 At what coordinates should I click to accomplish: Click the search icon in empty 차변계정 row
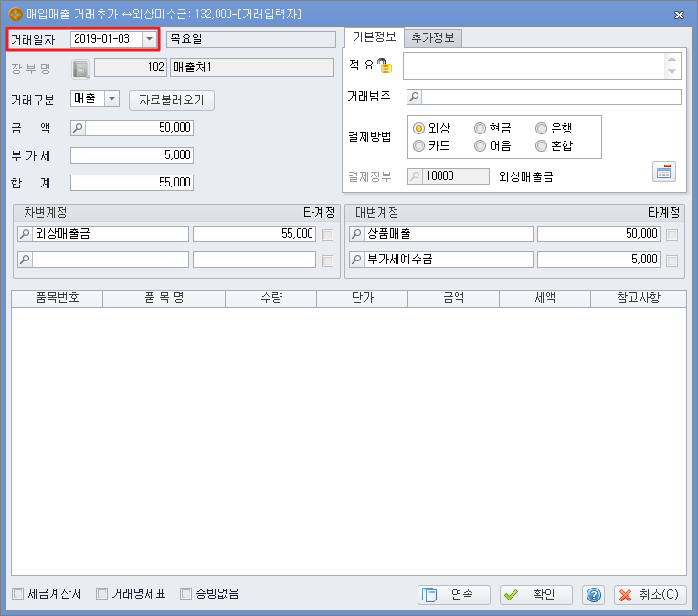(26, 260)
